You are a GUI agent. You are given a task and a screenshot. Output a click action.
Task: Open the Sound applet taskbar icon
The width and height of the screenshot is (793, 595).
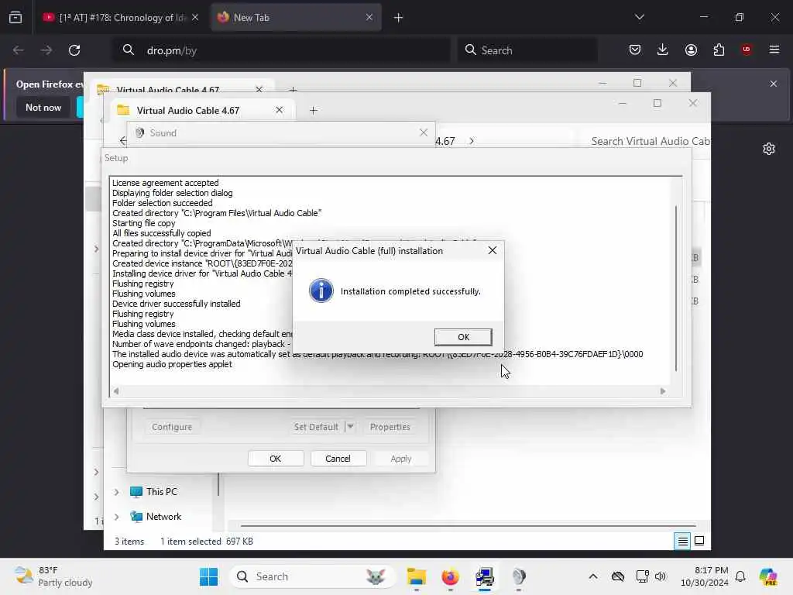[519, 576]
